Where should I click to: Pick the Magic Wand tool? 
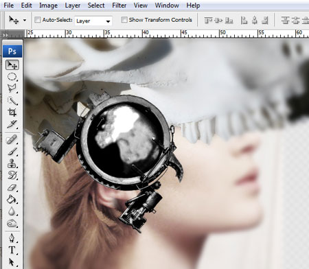[x=12, y=100]
